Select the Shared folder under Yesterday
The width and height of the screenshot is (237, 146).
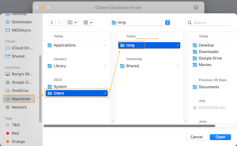tap(132, 66)
